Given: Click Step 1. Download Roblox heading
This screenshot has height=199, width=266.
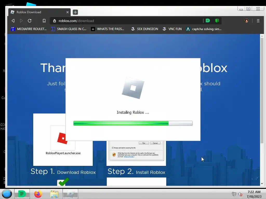Looking at the screenshot, I should point(63,172).
